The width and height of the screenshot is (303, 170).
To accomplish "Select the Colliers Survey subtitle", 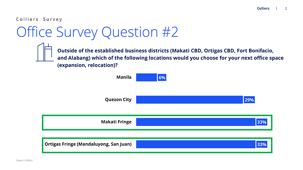I will [39, 19].
